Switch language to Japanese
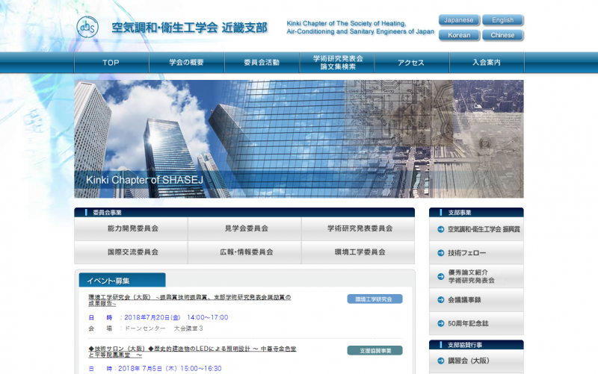The height and width of the screenshot is (374, 598). coord(459,20)
